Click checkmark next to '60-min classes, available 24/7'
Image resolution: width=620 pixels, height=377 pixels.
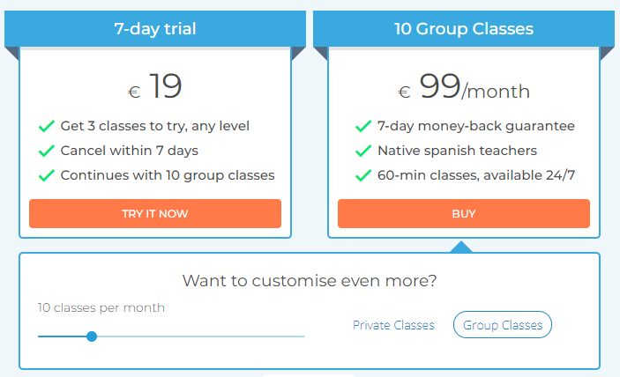click(x=362, y=175)
